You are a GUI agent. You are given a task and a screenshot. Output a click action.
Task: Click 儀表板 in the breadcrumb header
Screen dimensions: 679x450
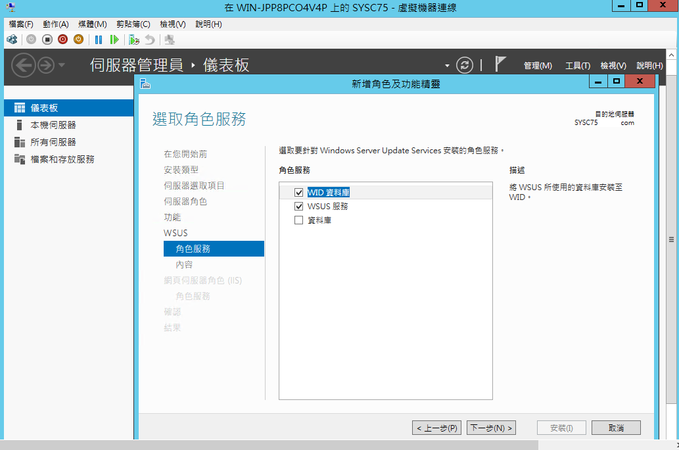[226, 66]
